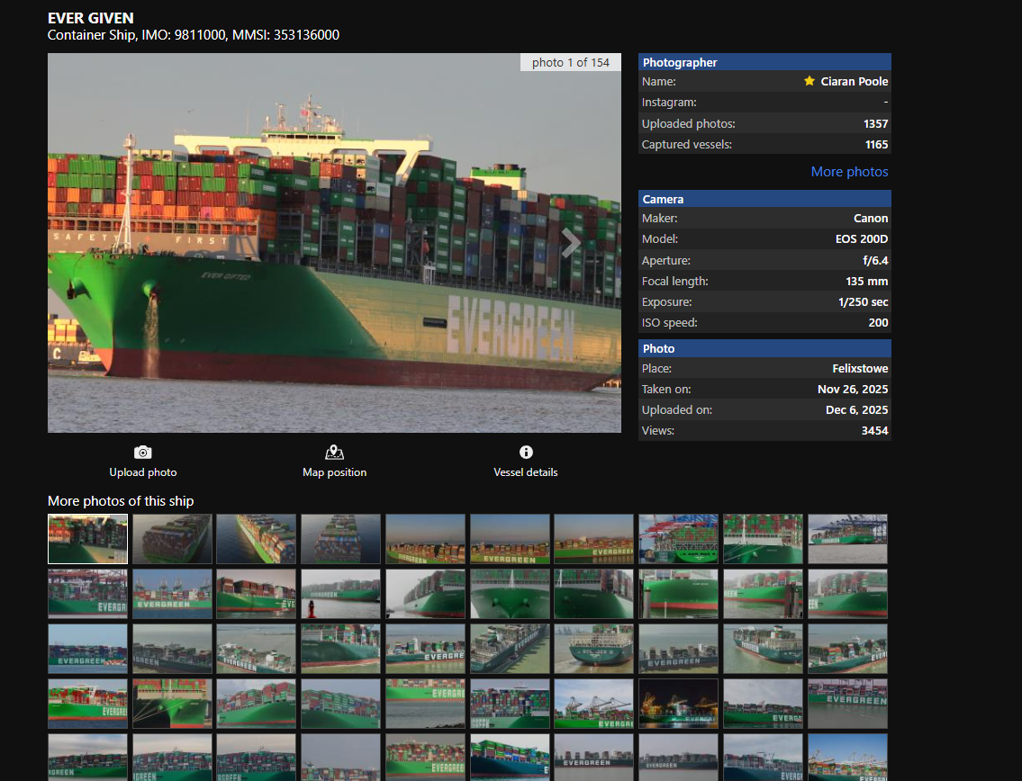Click the Upload photo label
The height and width of the screenshot is (781, 1022).
143,472
